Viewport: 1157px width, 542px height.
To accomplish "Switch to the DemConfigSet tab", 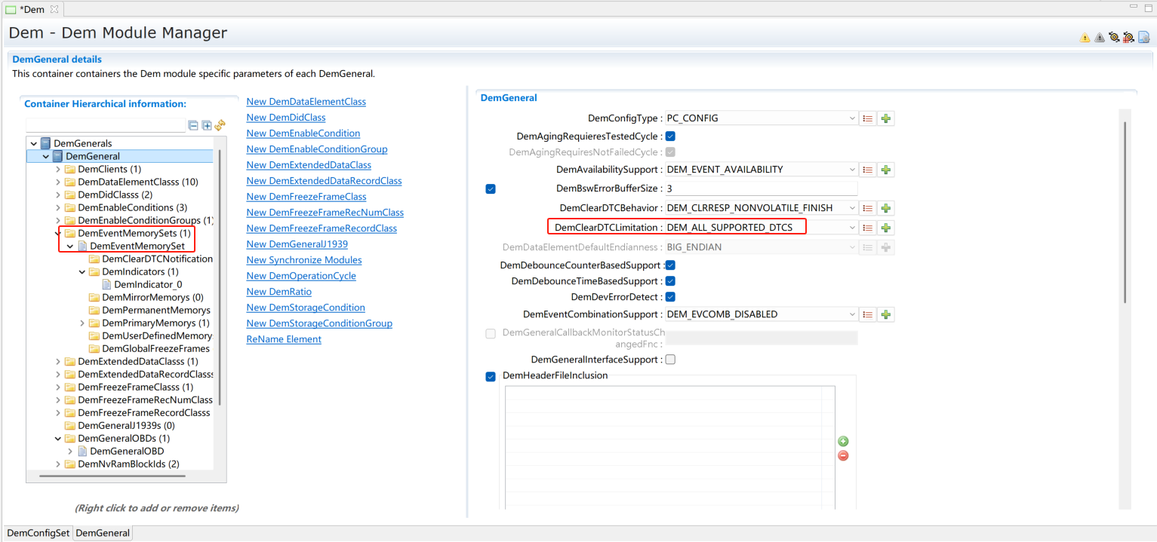I will click(38, 533).
